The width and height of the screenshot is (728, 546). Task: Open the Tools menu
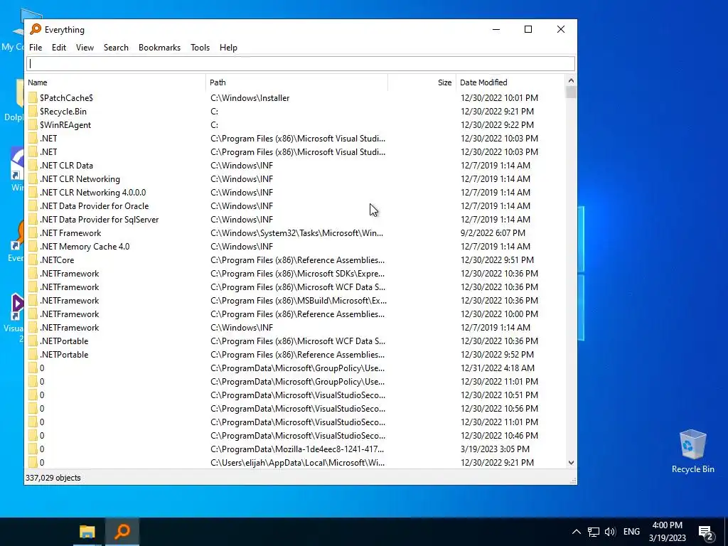200,48
